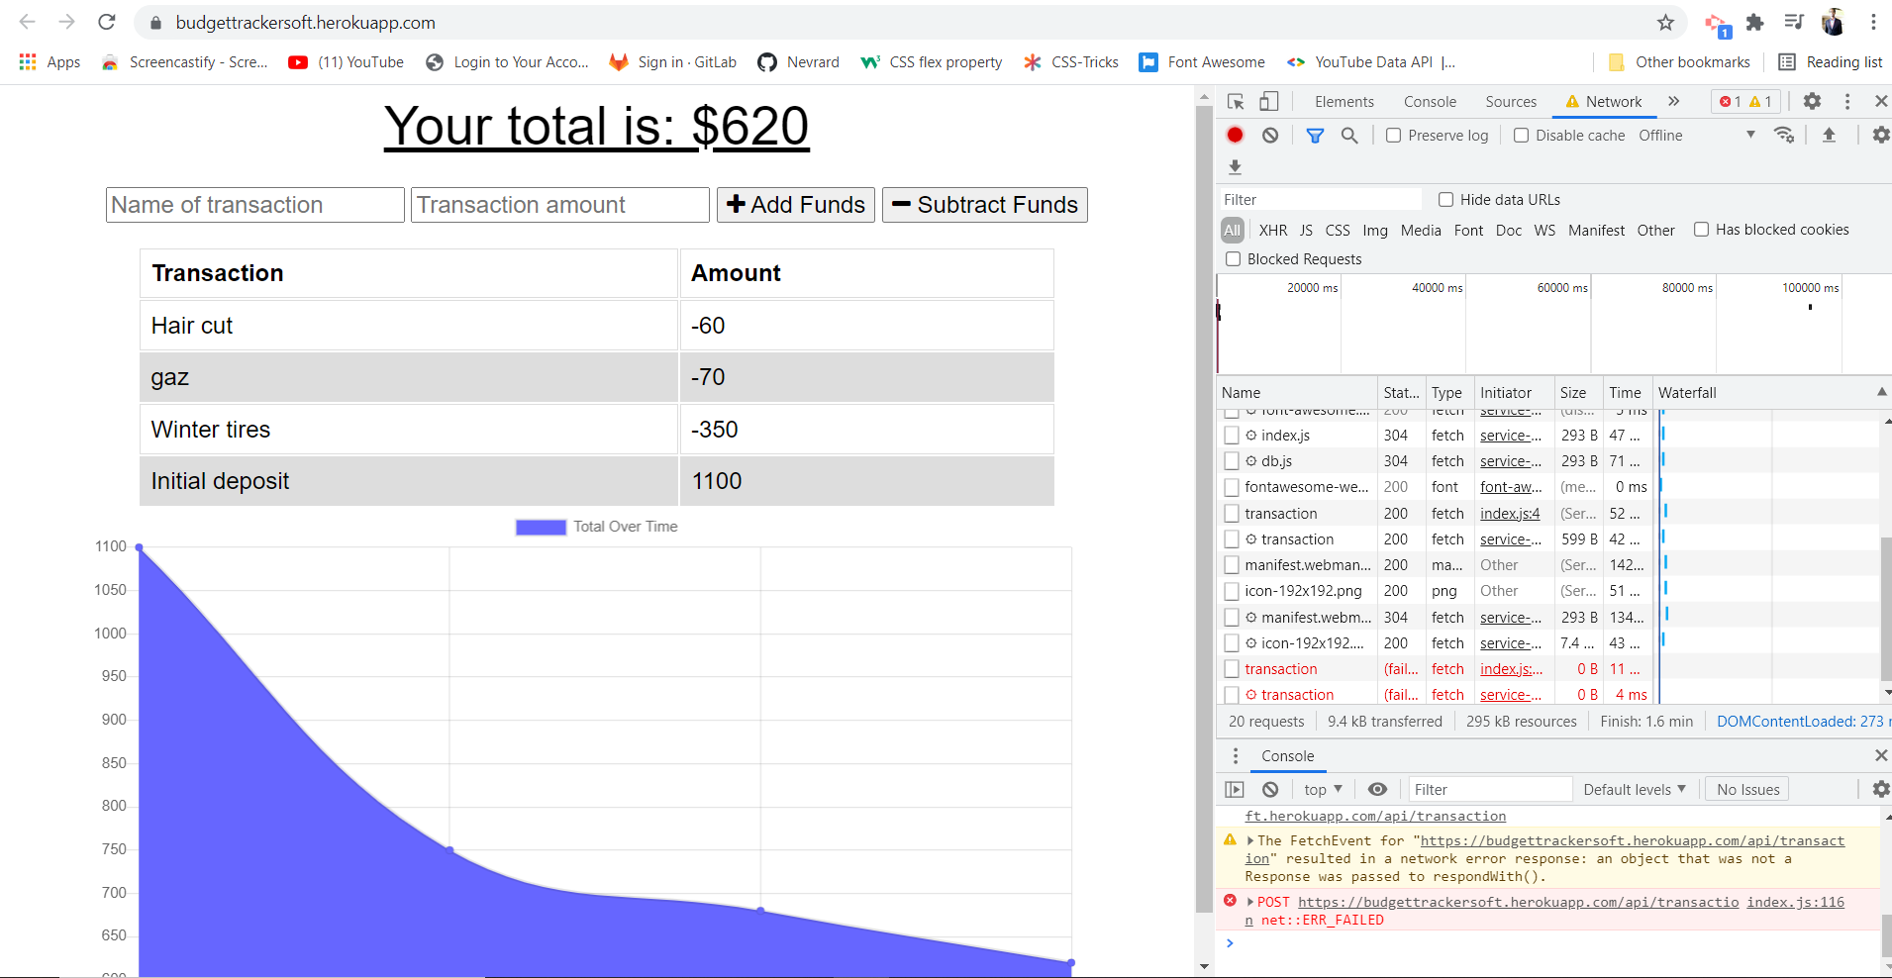The image size is (1892, 978).
Task: Open DevTools settings gear icon
Action: tap(1812, 101)
